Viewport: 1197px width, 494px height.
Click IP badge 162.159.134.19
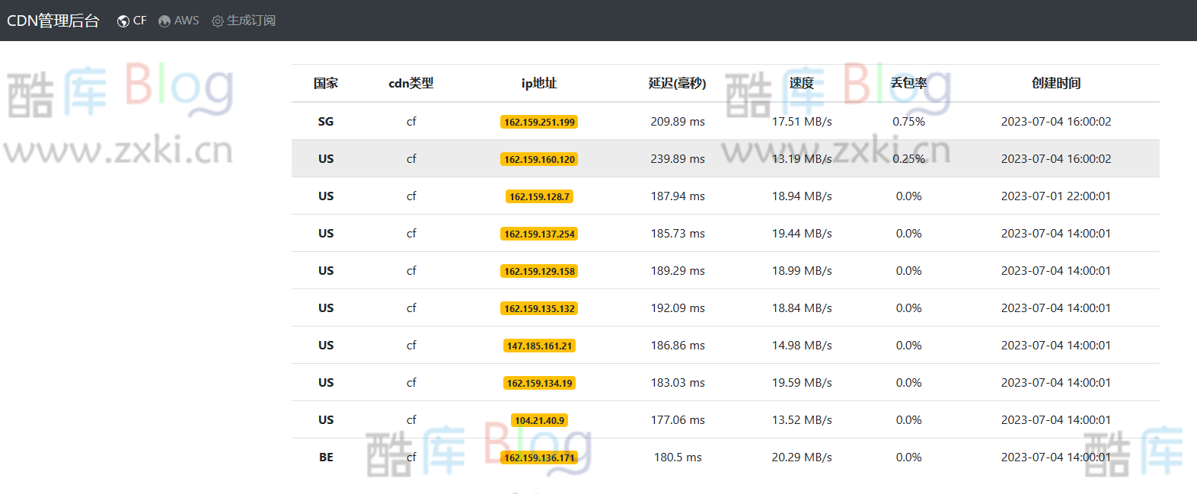tap(539, 383)
